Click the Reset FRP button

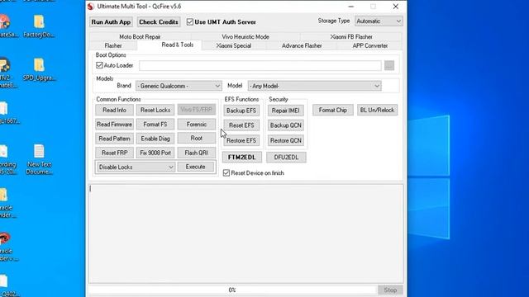click(x=114, y=153)
